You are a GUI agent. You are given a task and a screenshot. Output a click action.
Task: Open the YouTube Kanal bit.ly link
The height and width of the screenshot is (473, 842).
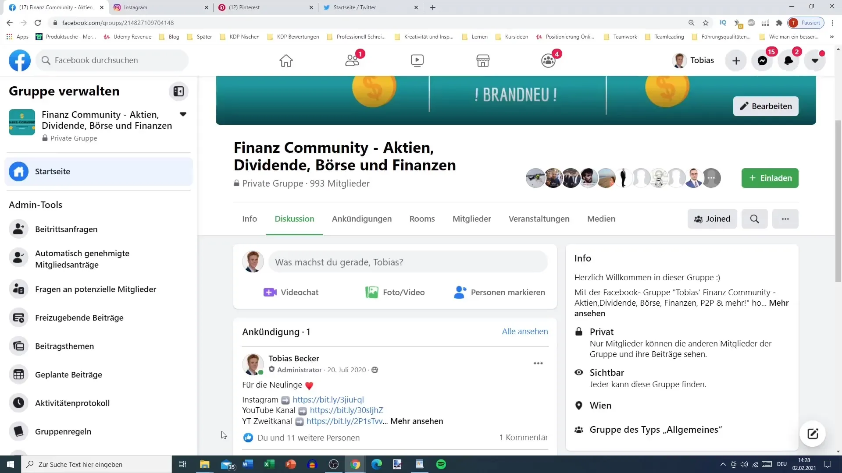[x=346, y=410]
